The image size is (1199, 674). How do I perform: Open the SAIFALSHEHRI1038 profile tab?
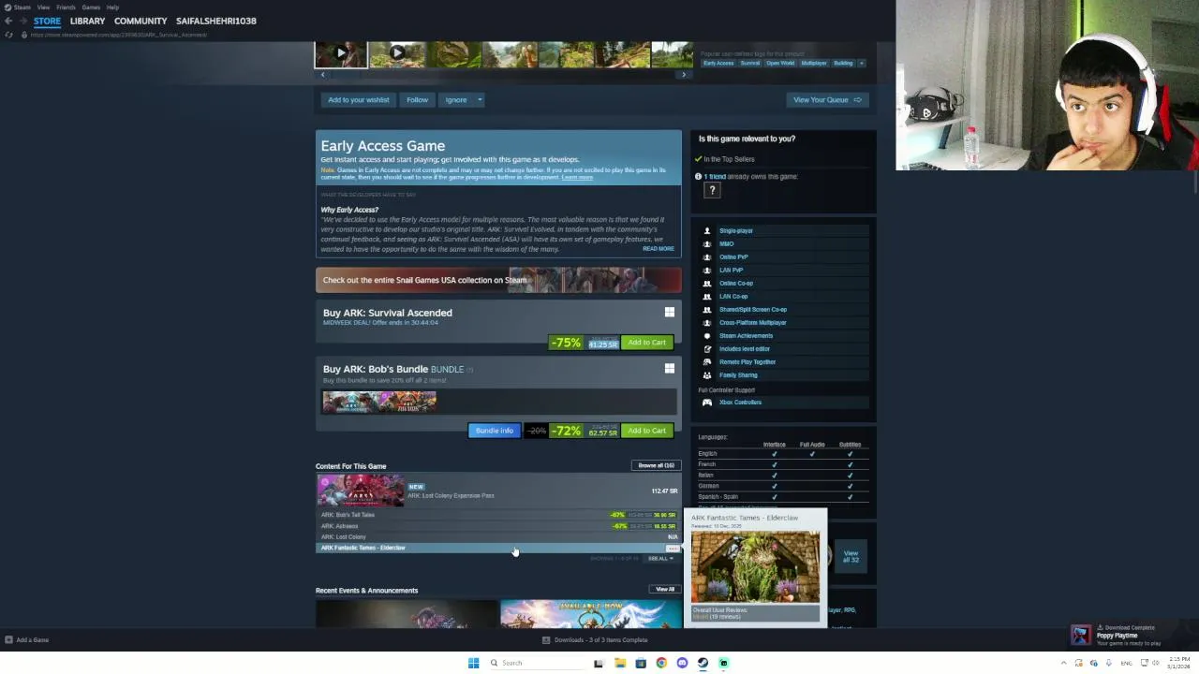(x=216, y=21)
